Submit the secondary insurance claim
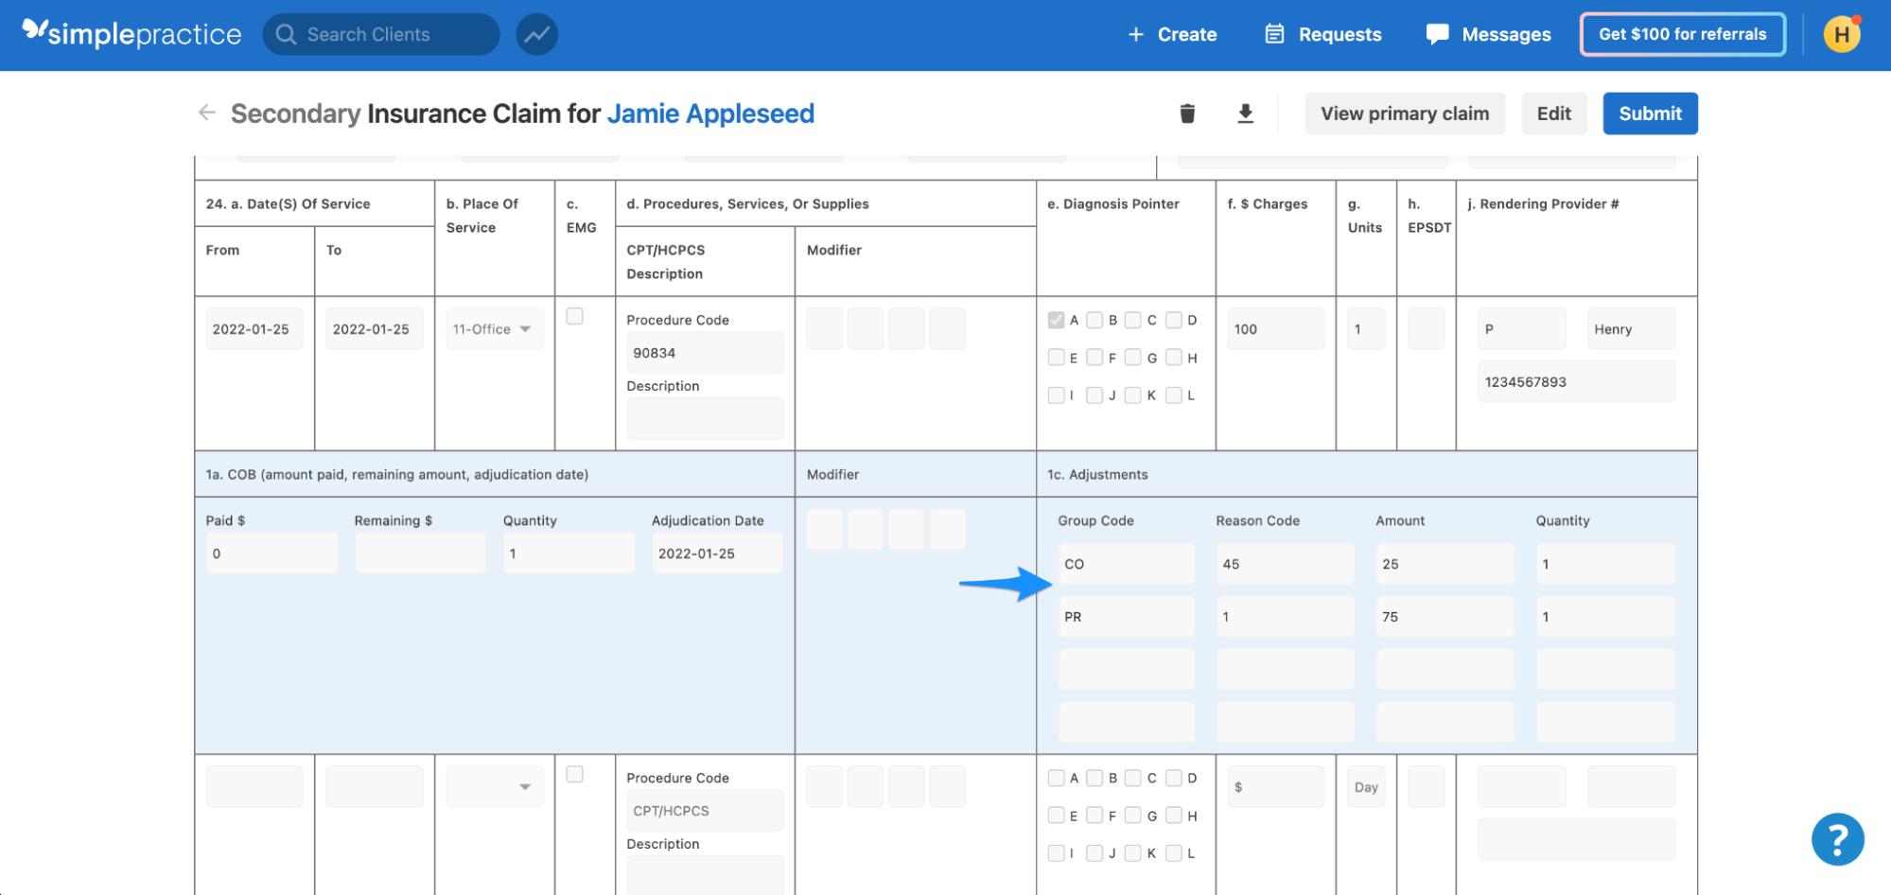The image size is (1891, 895). tap(1650, 113)
